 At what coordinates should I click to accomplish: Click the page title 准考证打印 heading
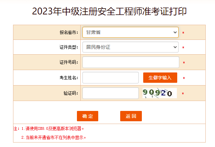pos(110,11)
